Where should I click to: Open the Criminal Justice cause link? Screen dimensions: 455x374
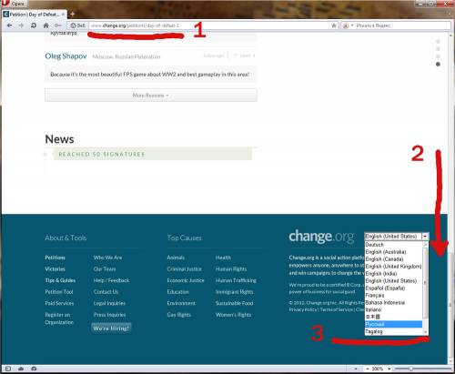coord(184,269)
